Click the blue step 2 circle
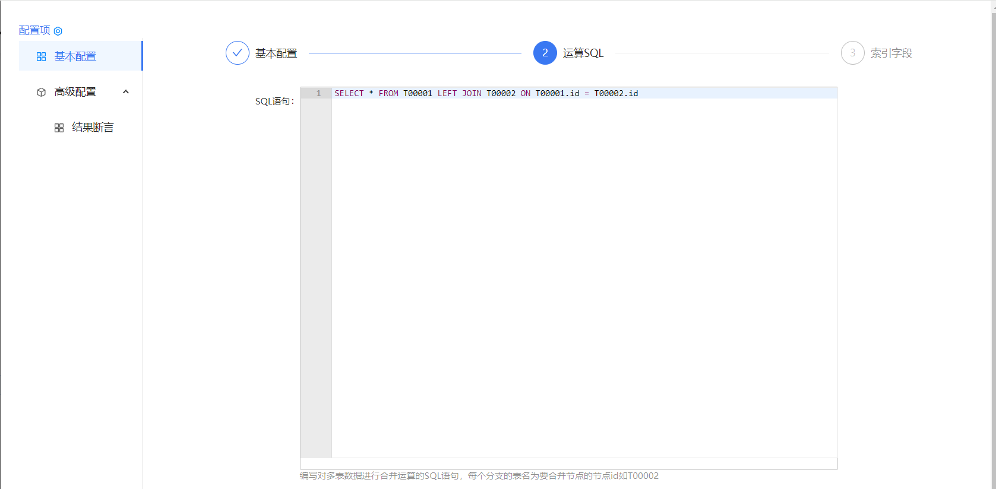The image size is (996, 489). coord(545,53)
